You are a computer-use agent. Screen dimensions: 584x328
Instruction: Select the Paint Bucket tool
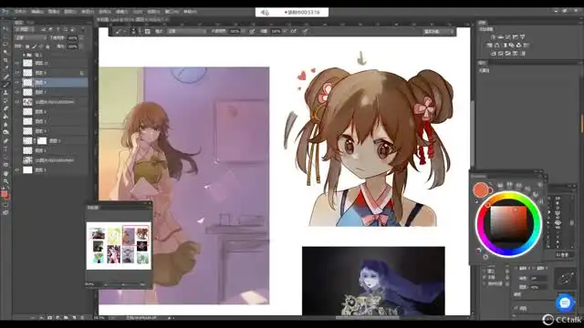(5, 117)
